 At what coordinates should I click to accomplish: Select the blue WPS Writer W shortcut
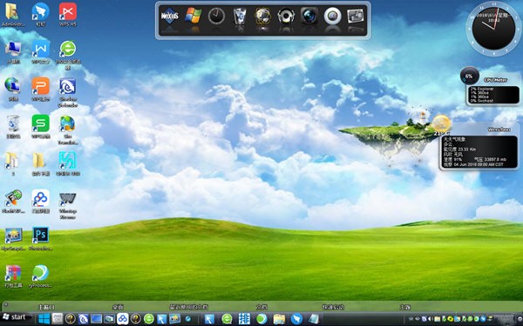(40, 49)
